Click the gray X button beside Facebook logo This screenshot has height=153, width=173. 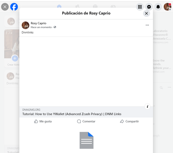[5, 7]
